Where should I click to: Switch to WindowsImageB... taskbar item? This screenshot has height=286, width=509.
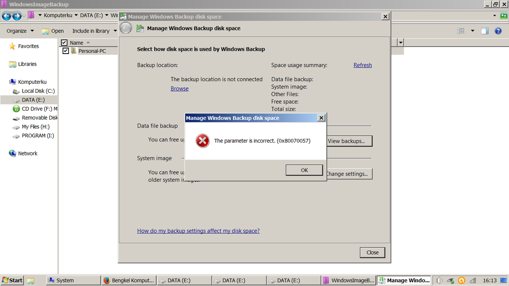pos(349,280)
